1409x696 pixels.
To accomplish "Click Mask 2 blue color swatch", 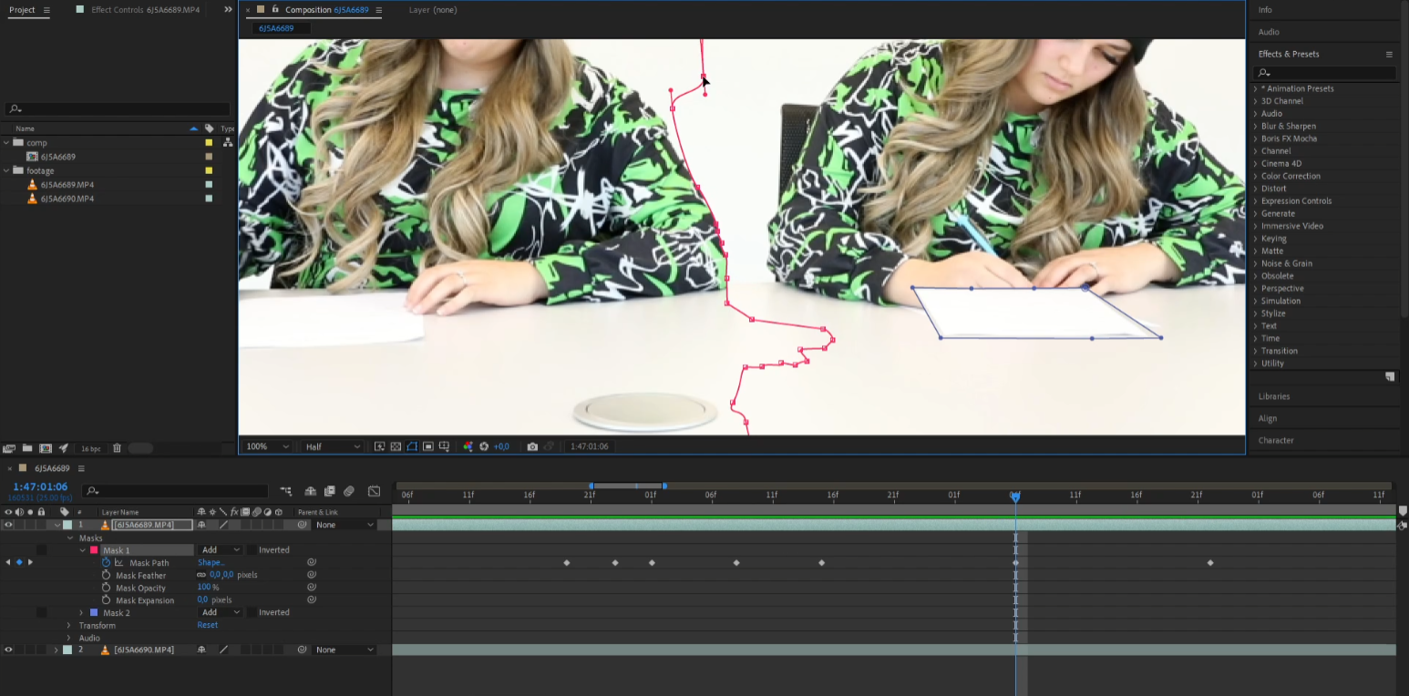I will click(x=93, y=612).
